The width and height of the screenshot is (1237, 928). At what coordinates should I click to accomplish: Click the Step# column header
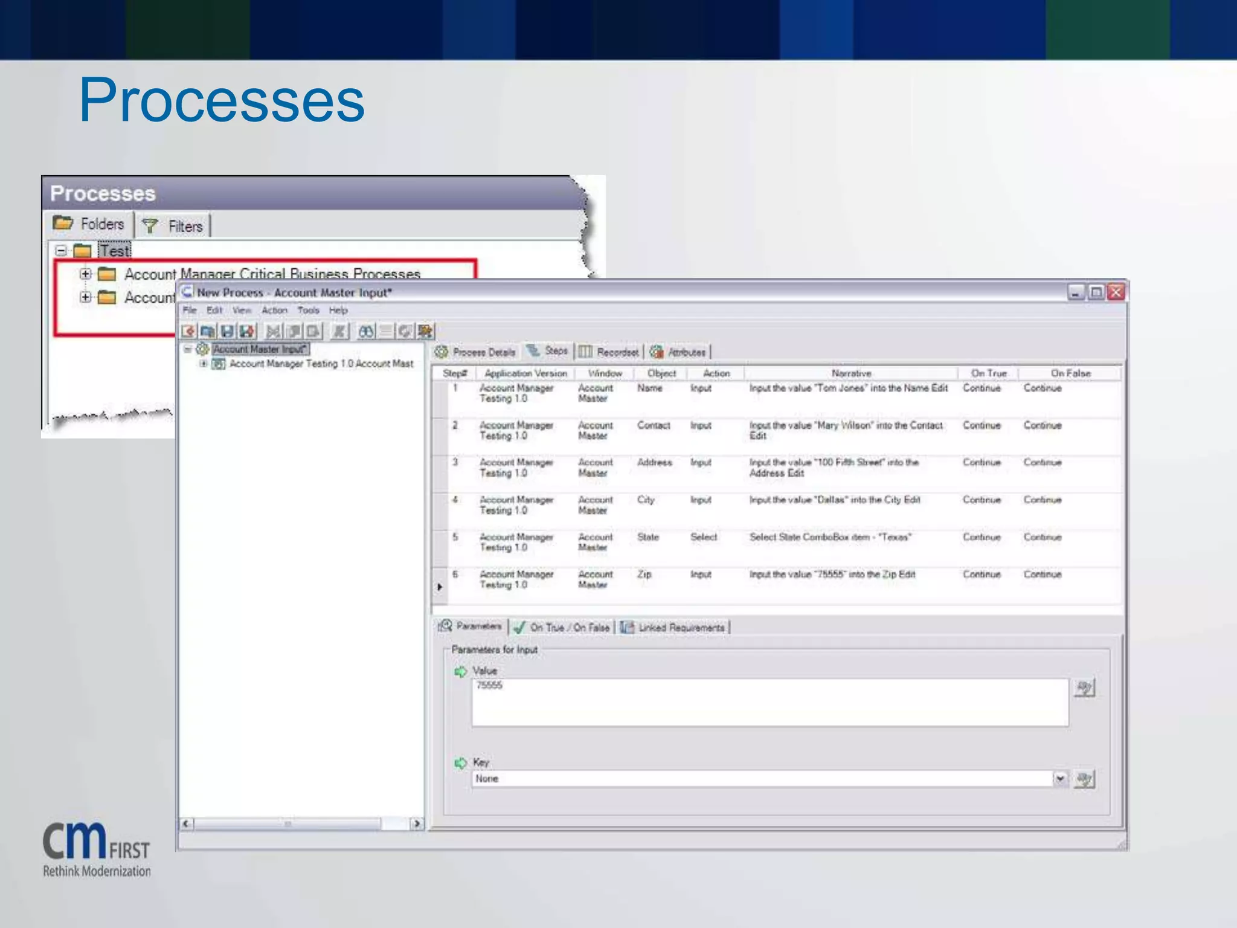(455, 373)
